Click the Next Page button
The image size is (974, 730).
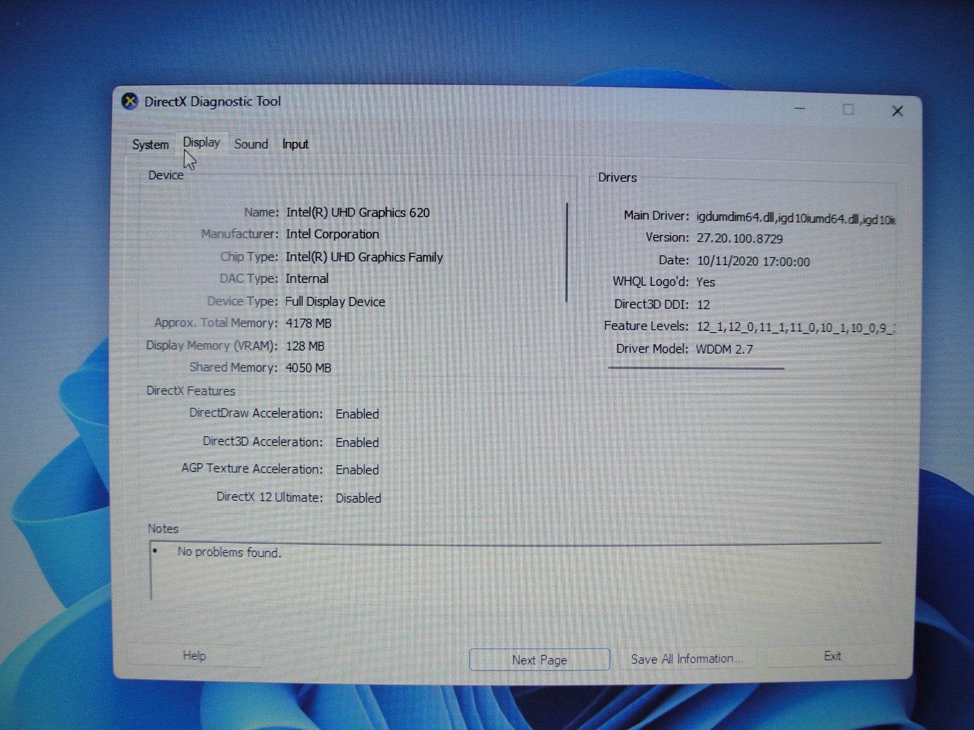[x=539, y=660]
